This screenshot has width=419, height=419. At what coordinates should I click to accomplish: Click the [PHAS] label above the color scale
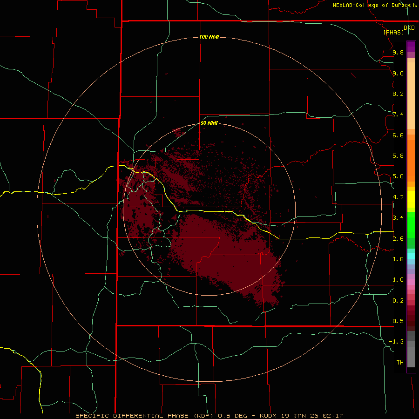(393, 32)
